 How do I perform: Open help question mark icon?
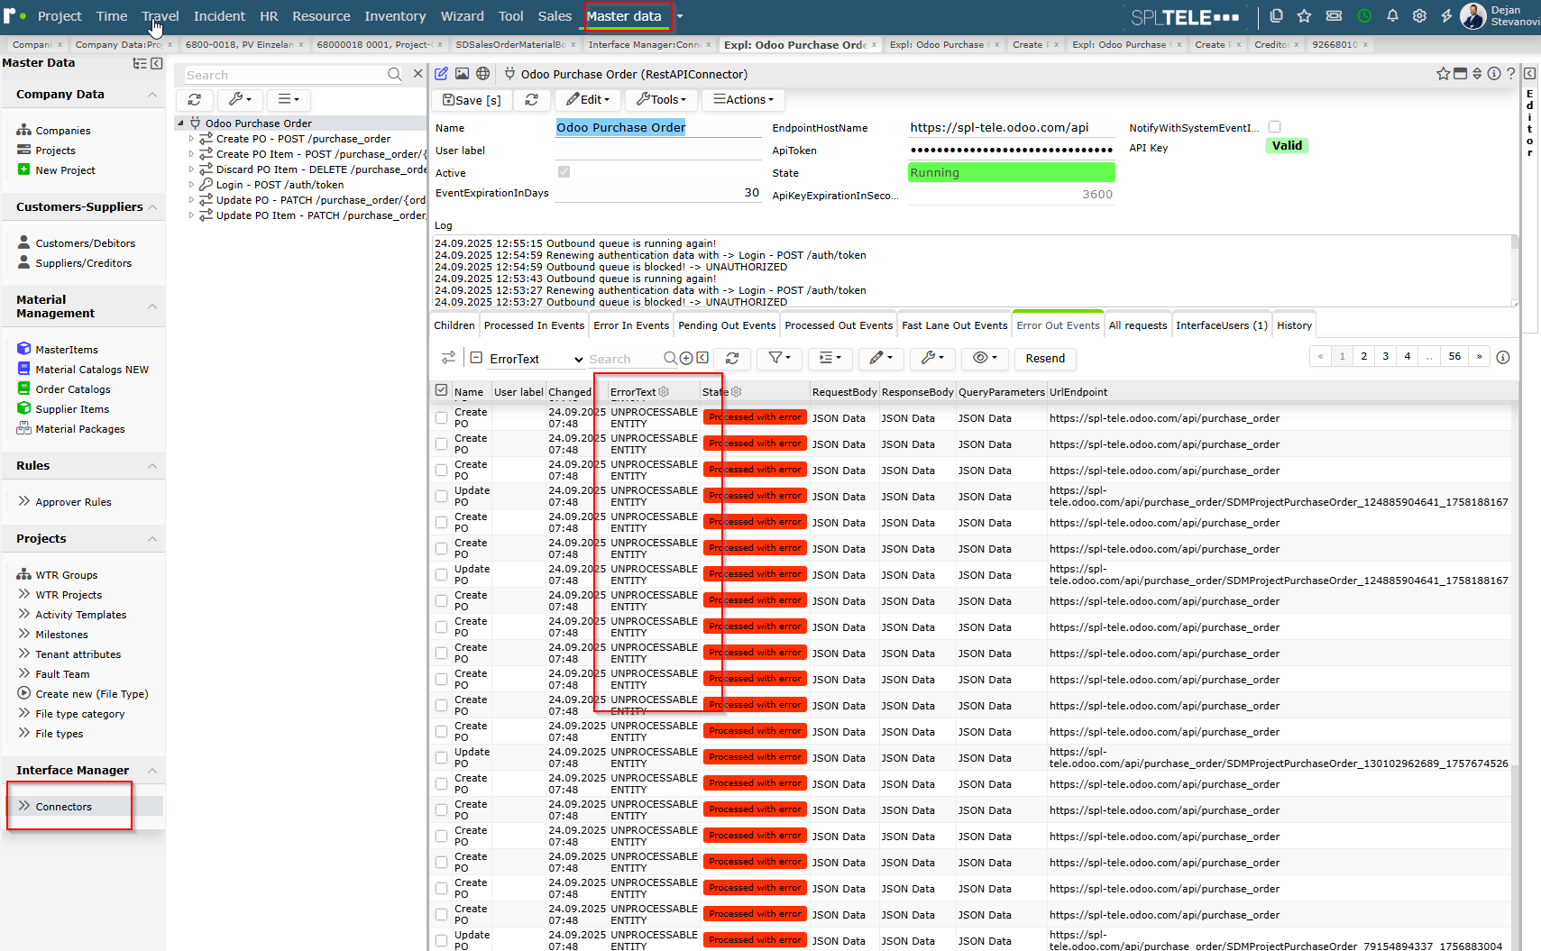click(x=1511, y=74)
